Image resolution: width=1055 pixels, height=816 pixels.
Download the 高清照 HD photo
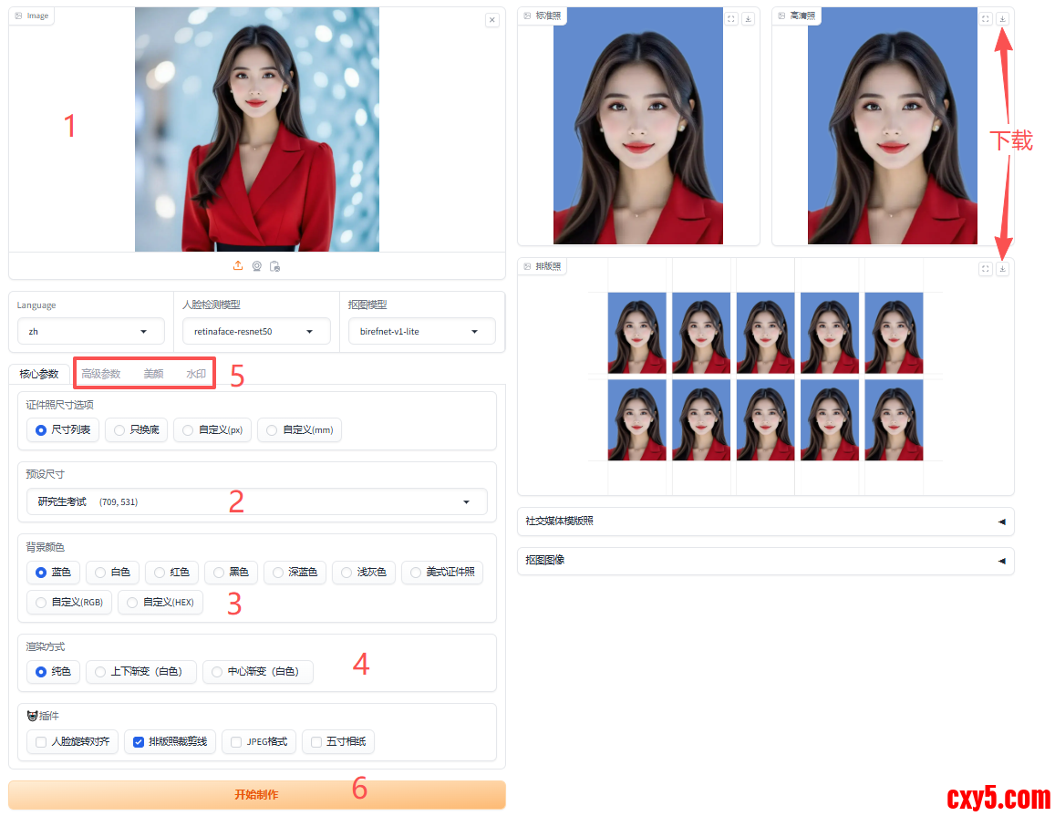pyautogui.click(x=1002, y=18)
